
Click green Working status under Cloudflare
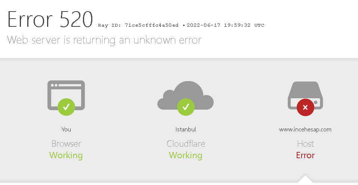[186, 156]
